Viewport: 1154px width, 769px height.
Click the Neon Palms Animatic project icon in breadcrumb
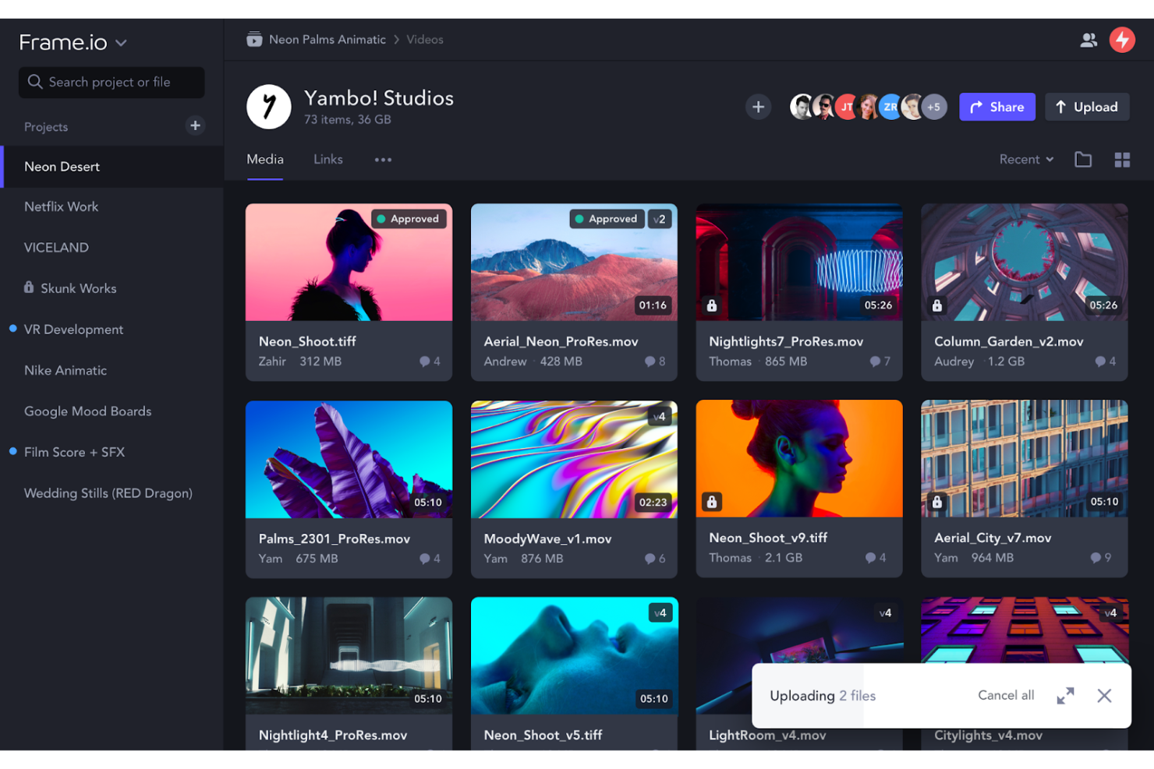(254, 39)
